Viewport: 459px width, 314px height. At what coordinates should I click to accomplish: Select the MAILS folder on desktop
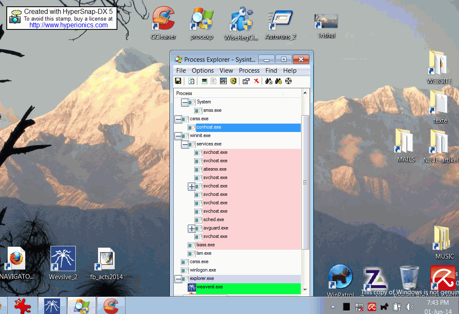tap(406, 145)
